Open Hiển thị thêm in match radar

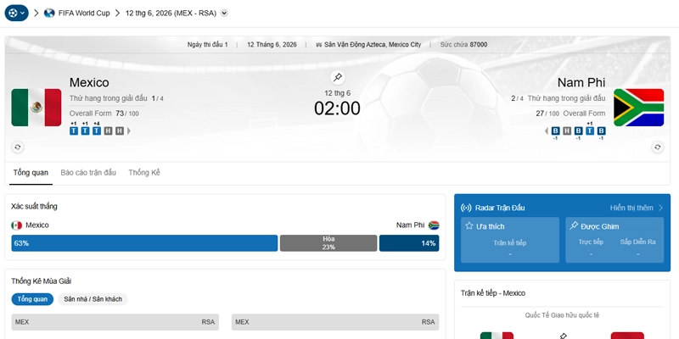tap(637, 208)
